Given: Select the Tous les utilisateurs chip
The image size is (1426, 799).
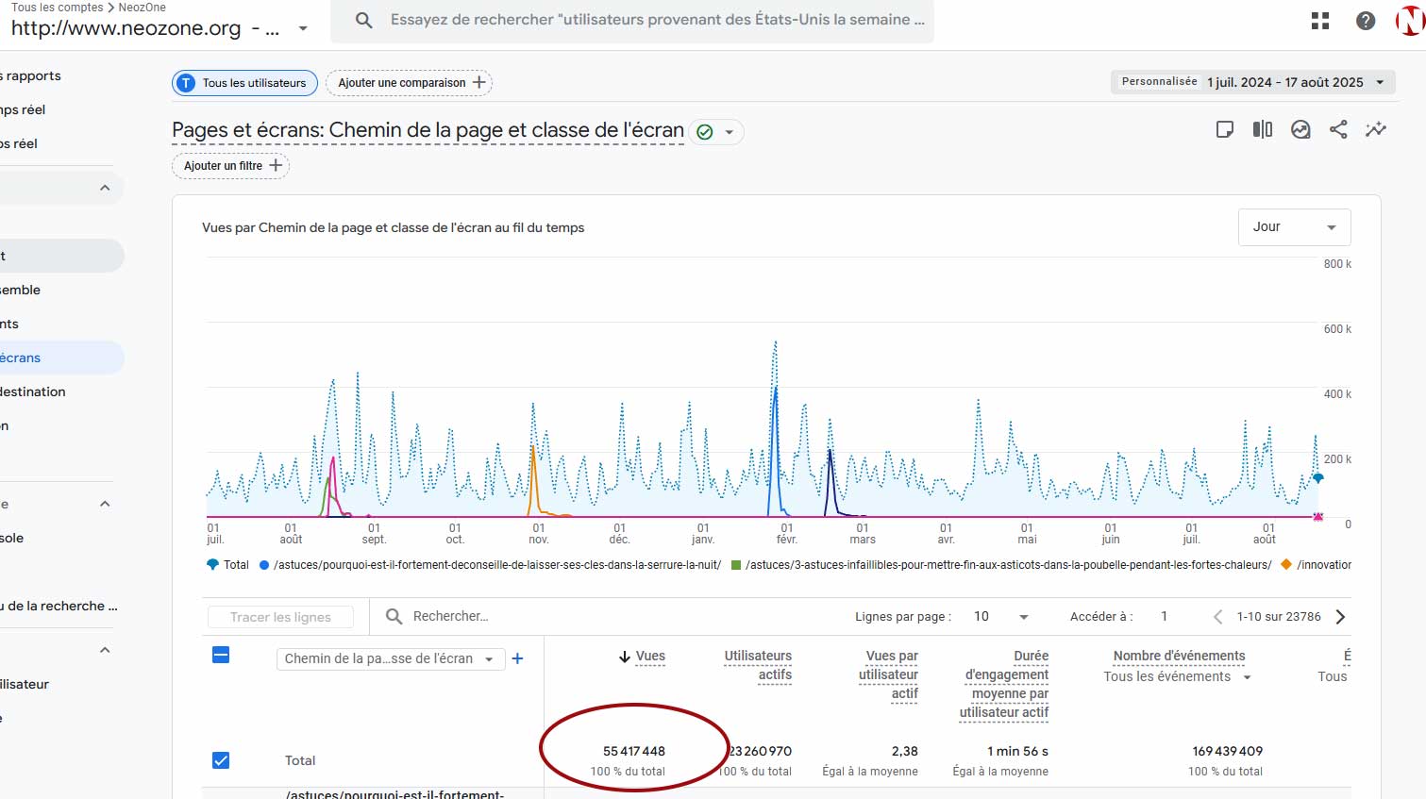Looking at the screenshot, I should [x=244, y=83].
